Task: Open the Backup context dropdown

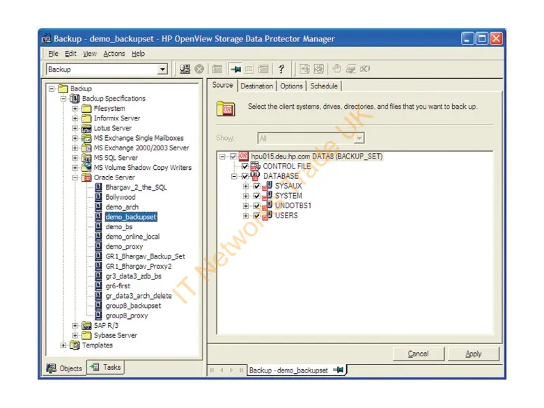Action: pos(163,69)
